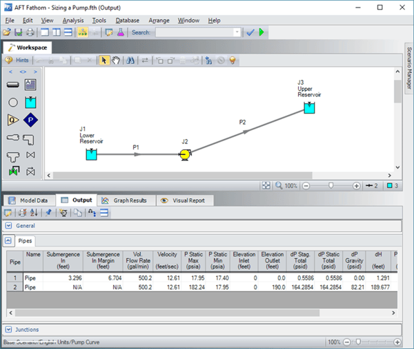Click the zoom to fit button
Viewport: 414px width, 349px height.
click(266, 186)
